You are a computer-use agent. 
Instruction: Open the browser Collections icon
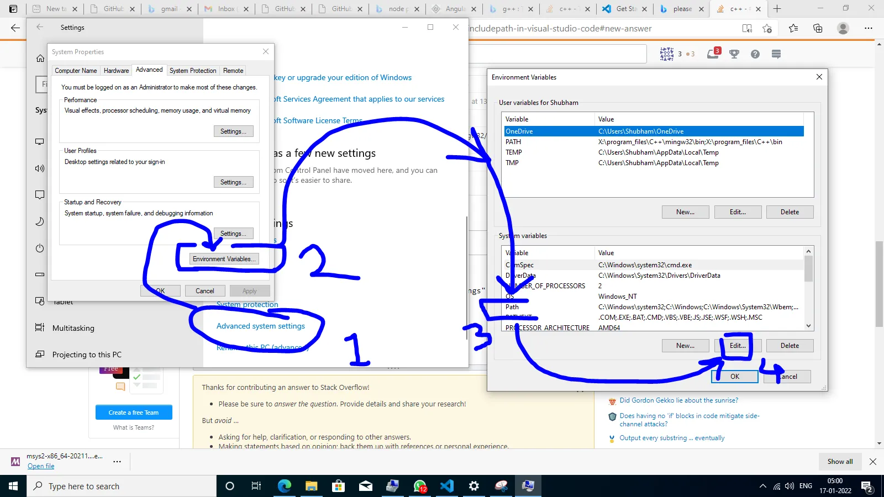[x=818, y=28]
